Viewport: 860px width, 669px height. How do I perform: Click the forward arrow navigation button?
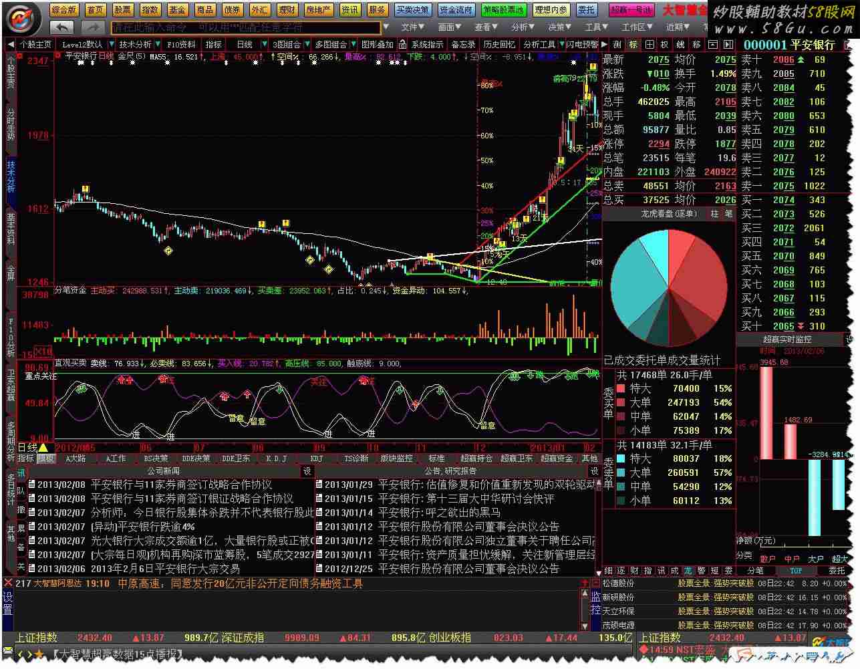pyautogui.click(x=94, y=27)
